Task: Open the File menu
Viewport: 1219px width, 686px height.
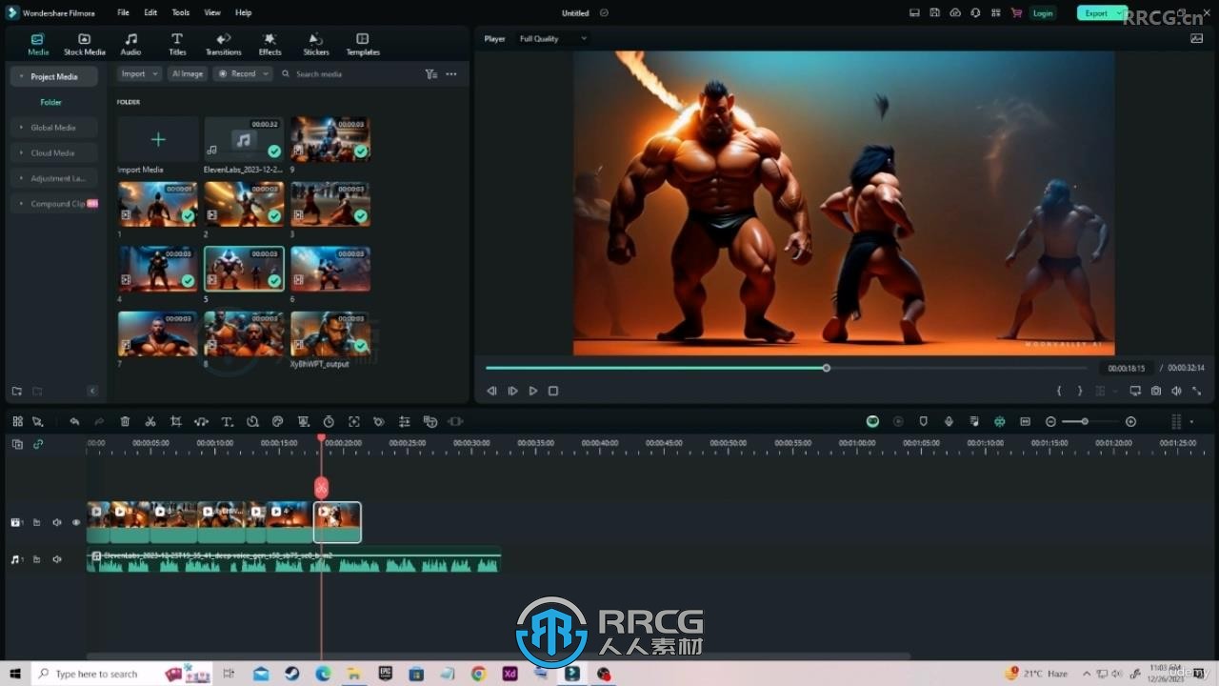Action: (x=124, y=12)
